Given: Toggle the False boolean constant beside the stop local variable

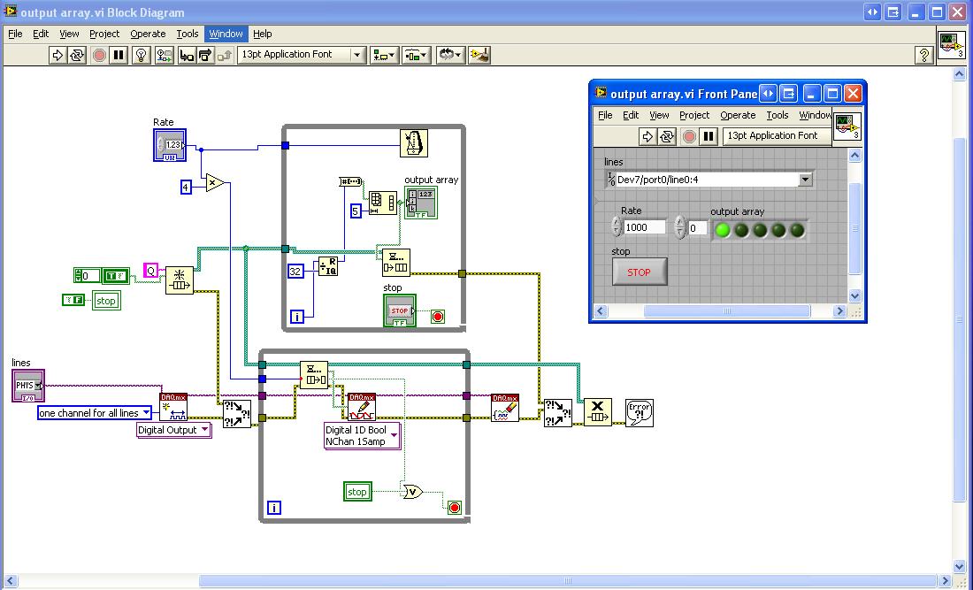Looking at the screenshot, I should (x=73, y=300).
